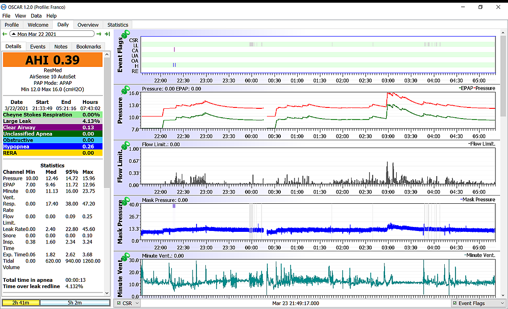Click the details panel scroll up arrow

107,55
